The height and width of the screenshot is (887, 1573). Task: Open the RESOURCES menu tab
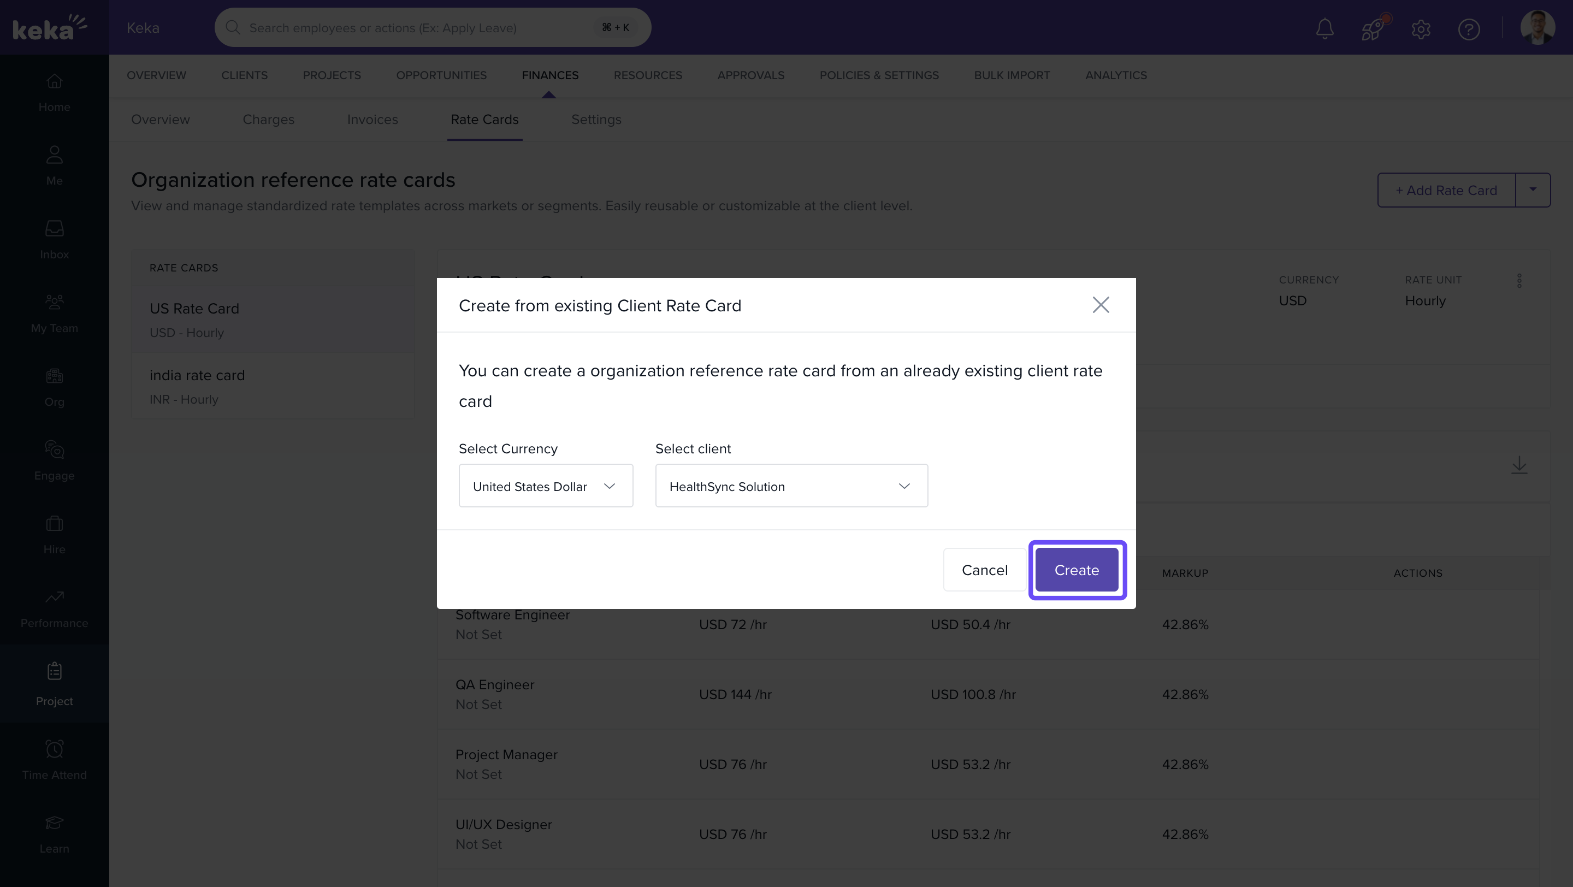(x=647, y=75)
